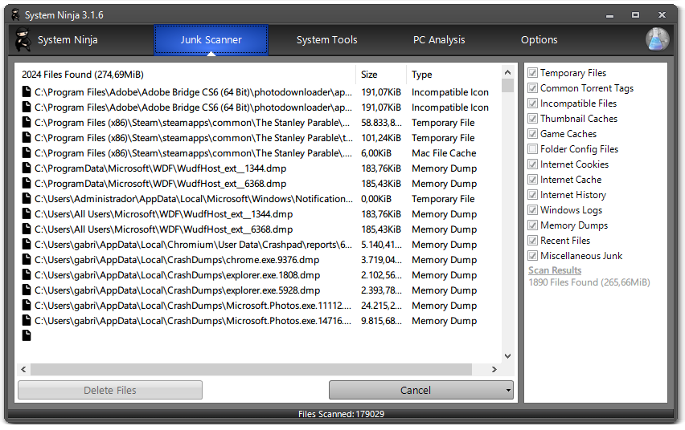
Task: Click file icon for explorer.exe.5928.dmp row
Action: (x=27, y=290)
